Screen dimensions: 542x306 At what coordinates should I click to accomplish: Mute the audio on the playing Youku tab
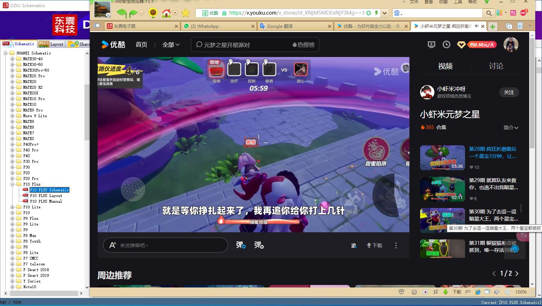[476, 26]
